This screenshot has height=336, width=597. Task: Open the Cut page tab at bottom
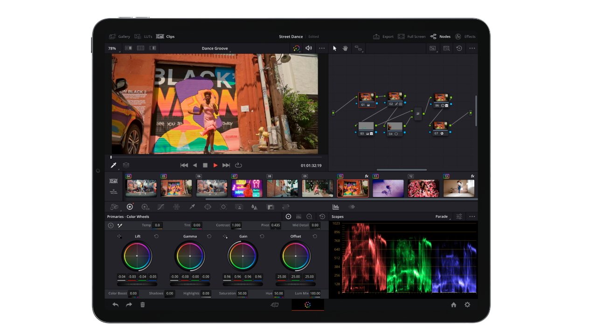coord(275,305)
